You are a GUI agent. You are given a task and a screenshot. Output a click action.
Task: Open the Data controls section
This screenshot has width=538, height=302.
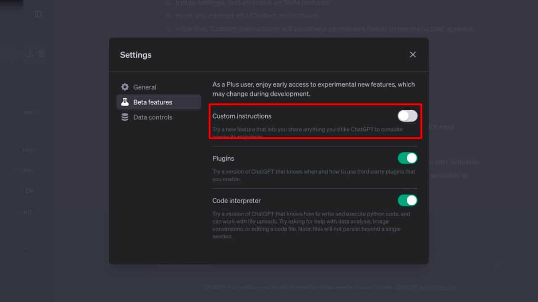pos(152,117)
